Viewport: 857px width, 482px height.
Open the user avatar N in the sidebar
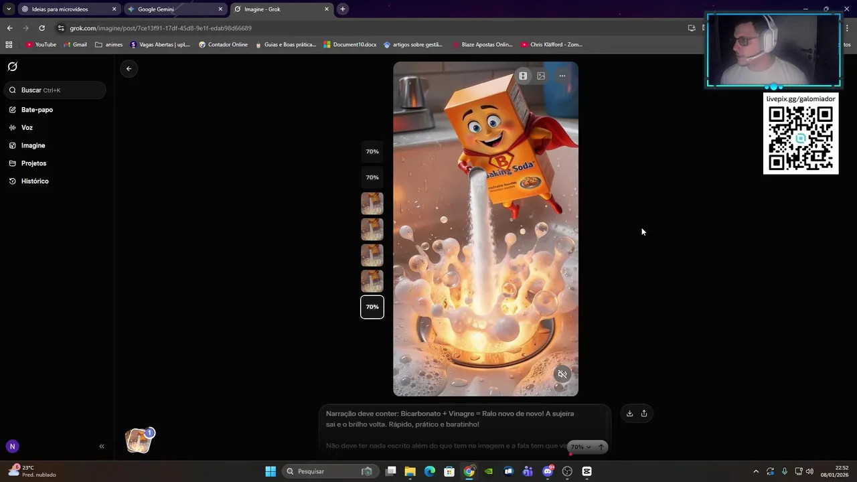[x=12, y=446]
